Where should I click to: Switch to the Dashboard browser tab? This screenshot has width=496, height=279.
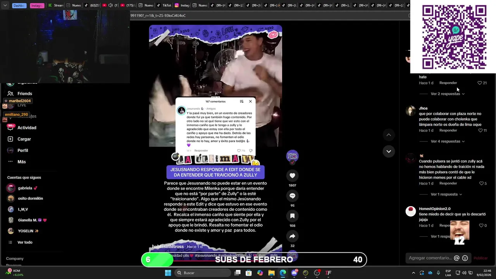tap(19, 5)
